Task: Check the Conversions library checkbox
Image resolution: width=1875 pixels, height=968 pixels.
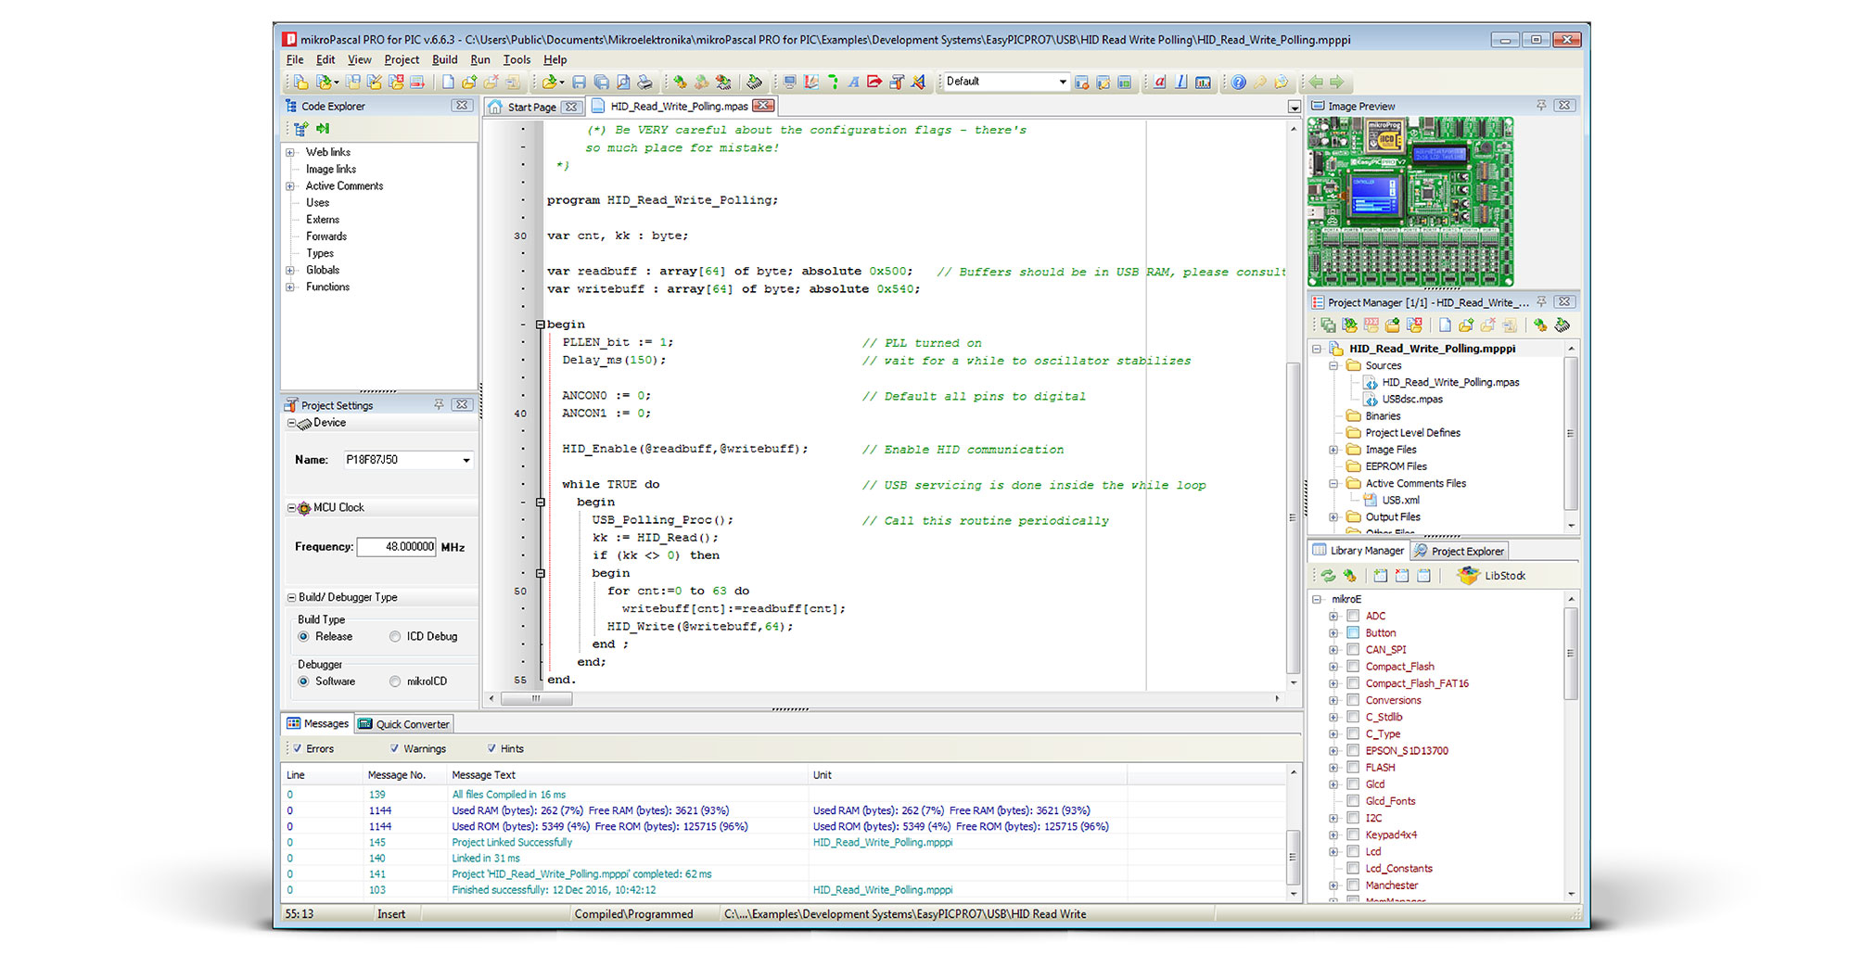Action: (1353, 700)
